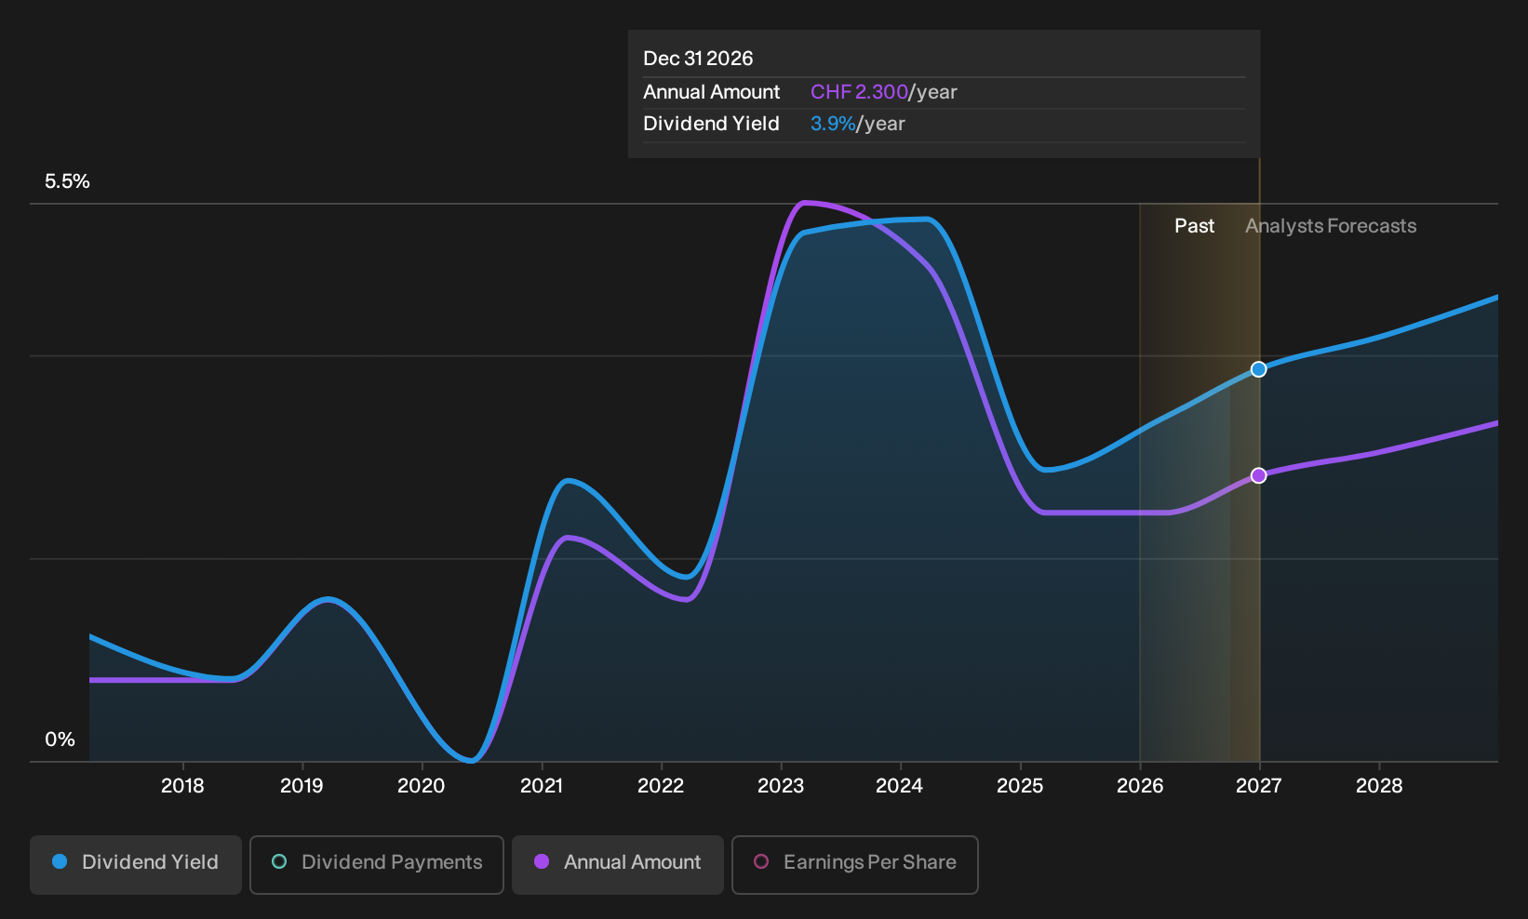Click the purple Annual Amount data point
Screen dimensions: 1528x919
point(1258,475)
